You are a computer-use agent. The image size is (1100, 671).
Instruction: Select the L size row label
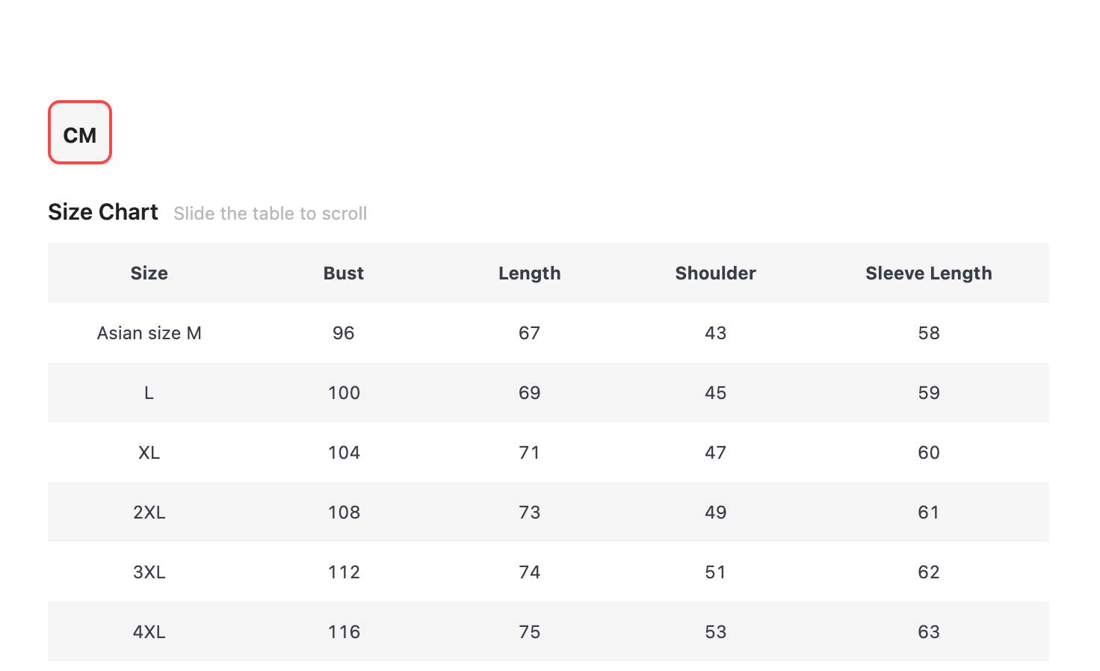click(149, 393)
